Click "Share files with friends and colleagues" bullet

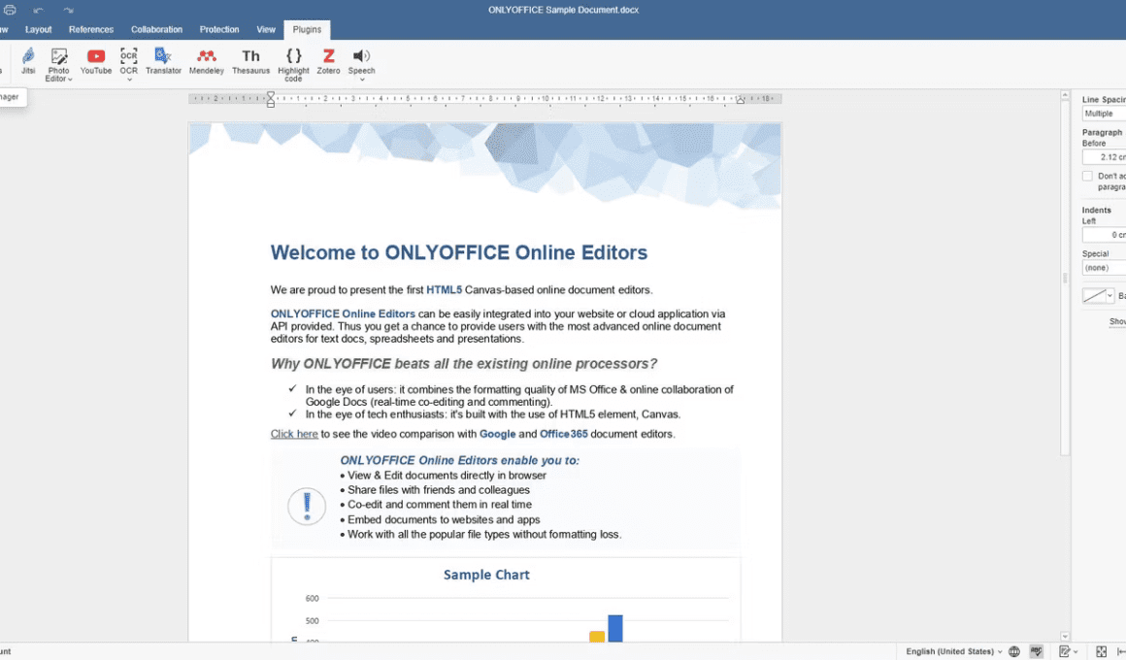(x=439, y=490)
